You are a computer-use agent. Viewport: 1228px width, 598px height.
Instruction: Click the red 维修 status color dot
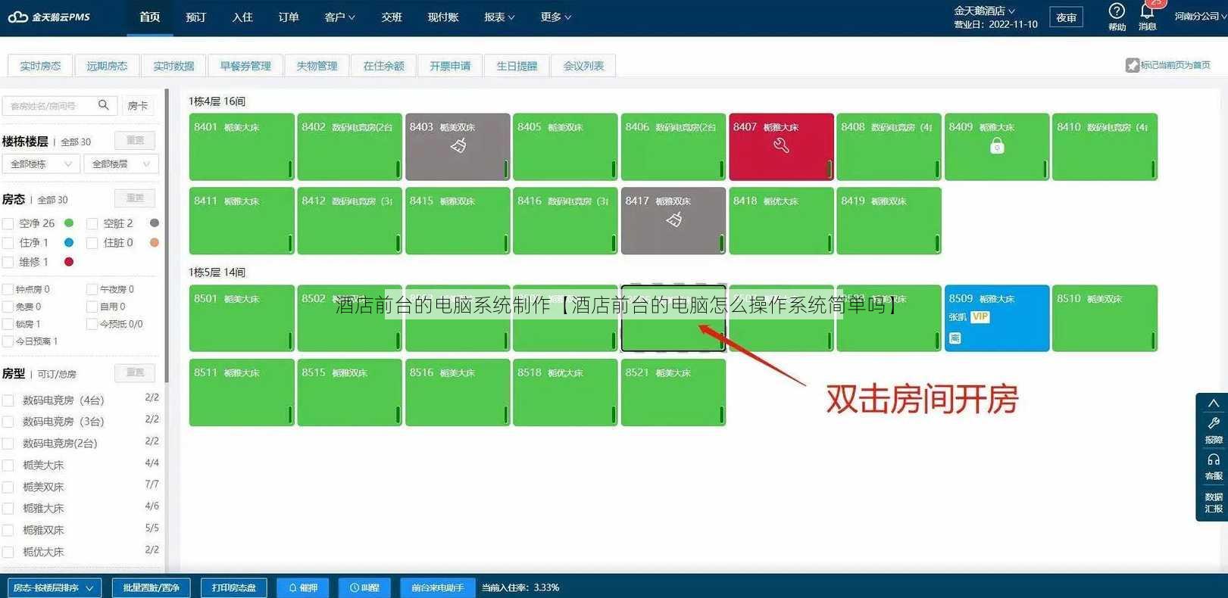click(x=69, y=262)
